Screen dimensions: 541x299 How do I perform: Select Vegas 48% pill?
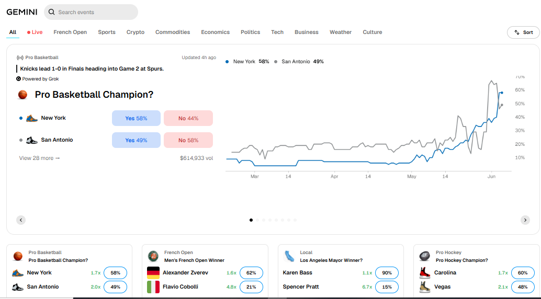tap(523, 287)
